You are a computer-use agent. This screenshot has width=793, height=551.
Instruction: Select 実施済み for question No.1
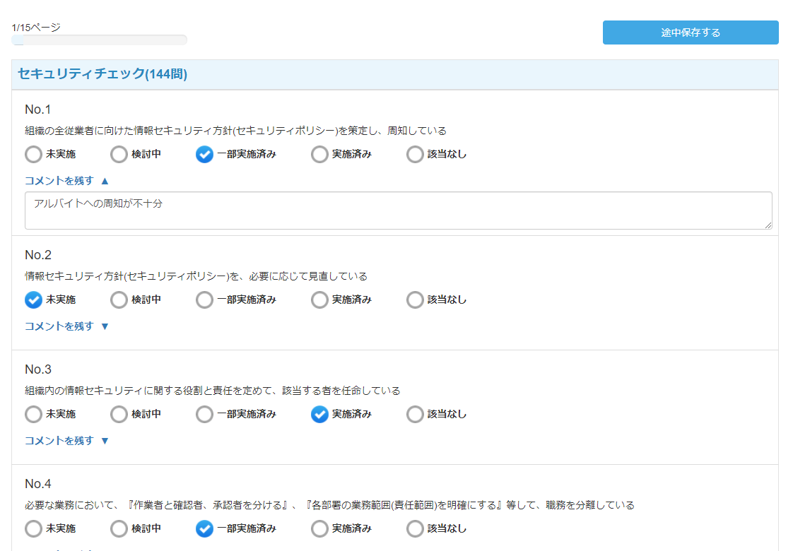pos(319,154)
